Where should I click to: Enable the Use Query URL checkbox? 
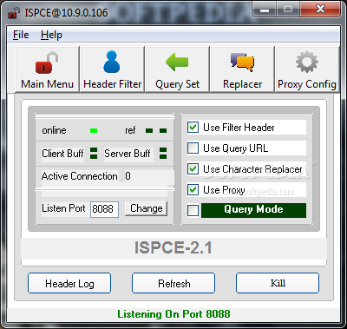[x=193, y=148]
